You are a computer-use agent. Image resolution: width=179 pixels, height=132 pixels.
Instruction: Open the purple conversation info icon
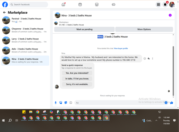click(170, 15)
